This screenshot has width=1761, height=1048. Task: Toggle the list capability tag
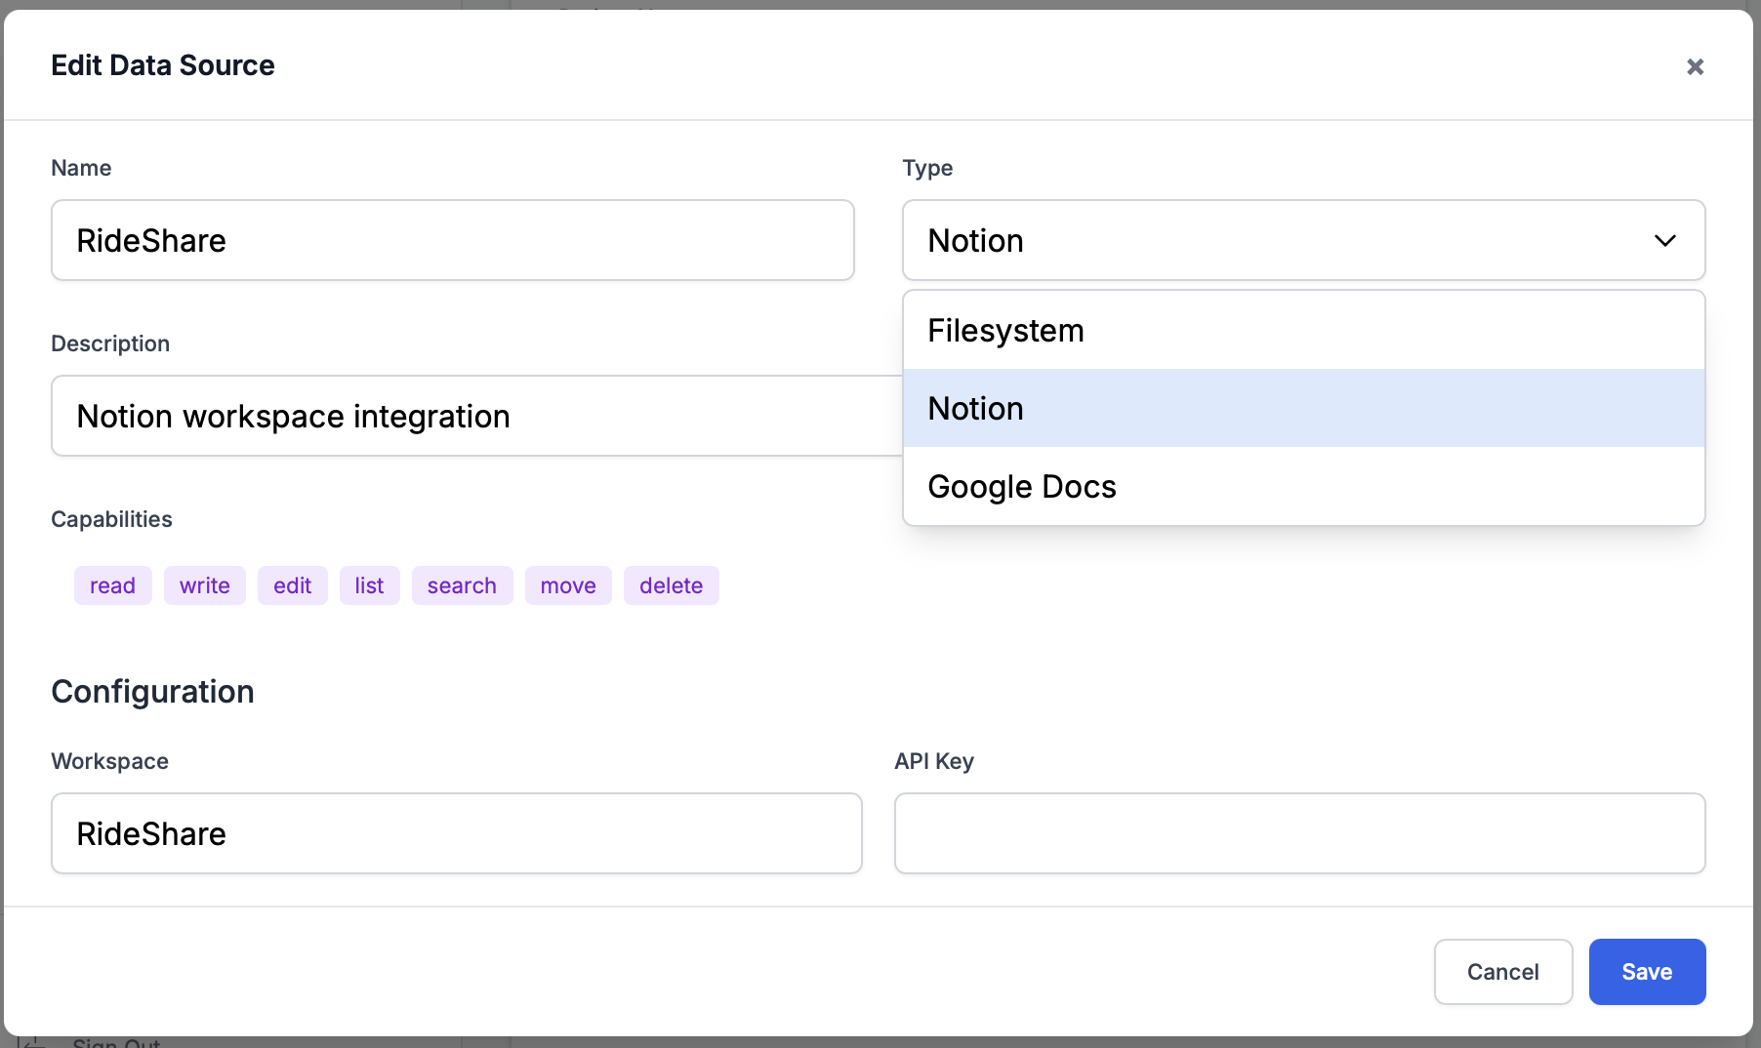(x=369, y=585)
